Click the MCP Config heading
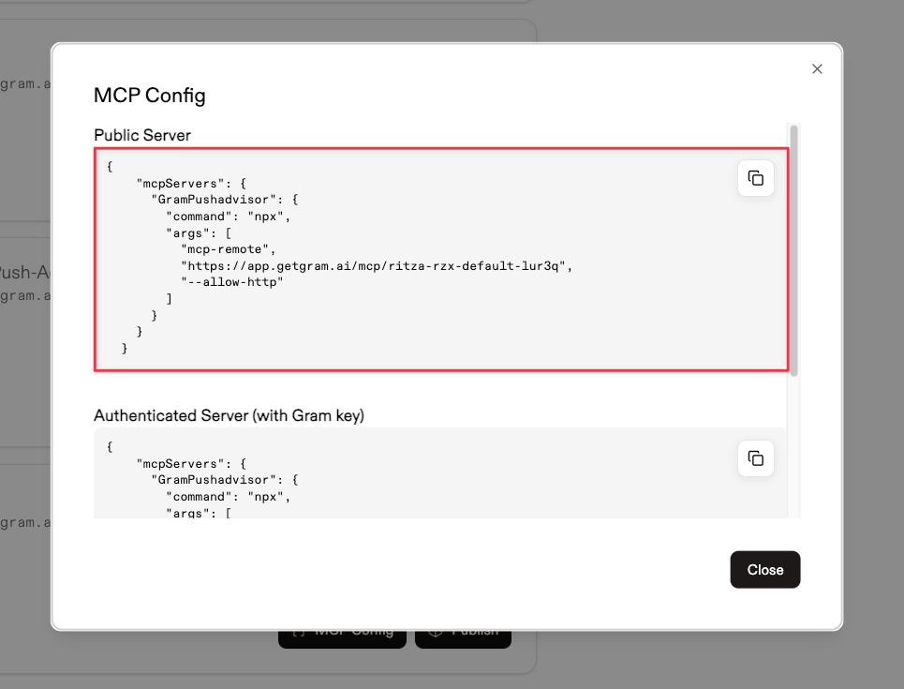Screen dimensions: 904x689 [x=149, y=96]
